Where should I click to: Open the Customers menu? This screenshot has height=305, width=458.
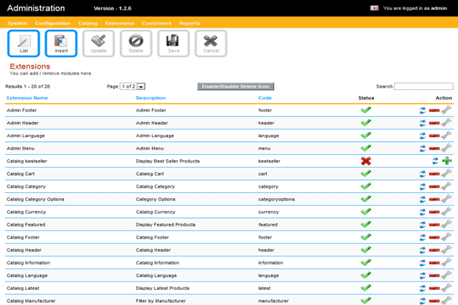pos(156,24)
